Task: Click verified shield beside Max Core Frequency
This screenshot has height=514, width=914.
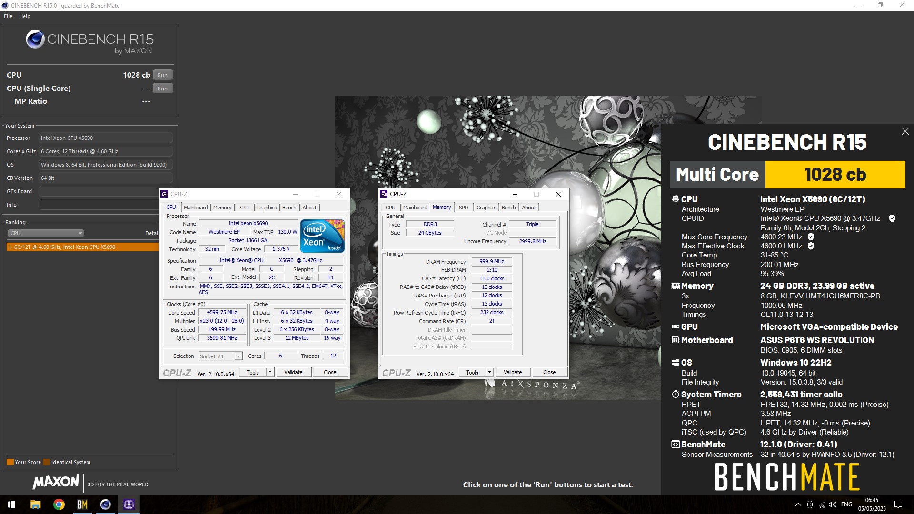Action: (x=811, y=237)
